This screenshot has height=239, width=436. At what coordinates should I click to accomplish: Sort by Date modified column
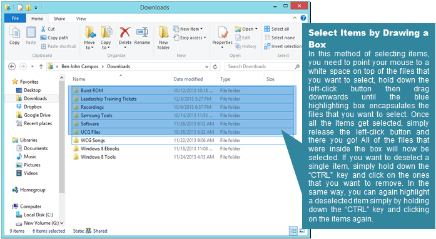[188, 79]
